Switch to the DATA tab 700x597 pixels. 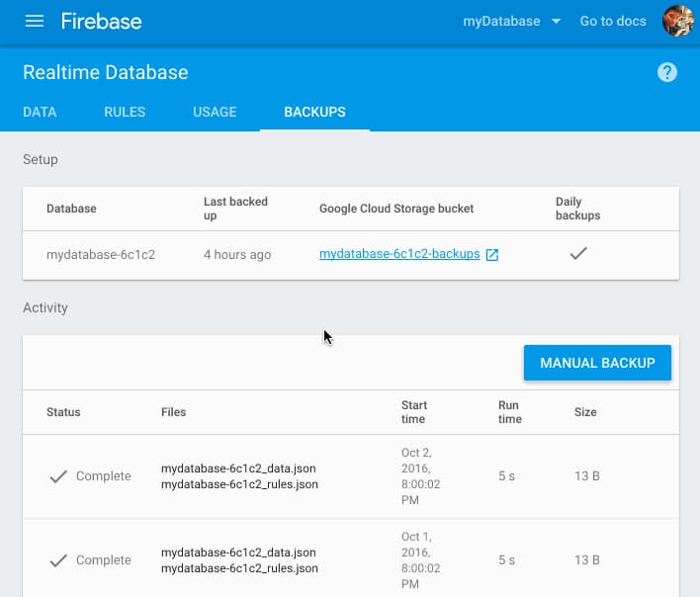click(40, 112)
